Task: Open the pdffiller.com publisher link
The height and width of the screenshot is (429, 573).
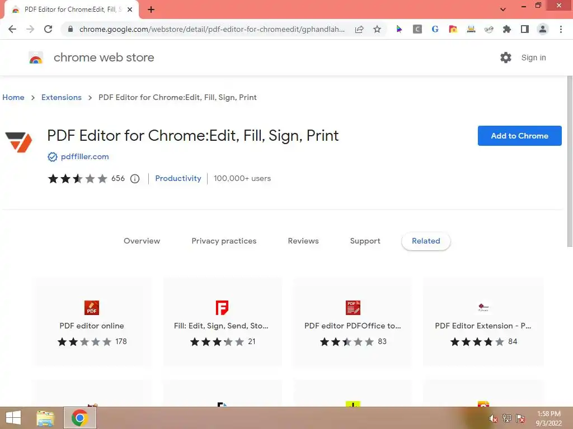Action: click(x=85, y=156)
